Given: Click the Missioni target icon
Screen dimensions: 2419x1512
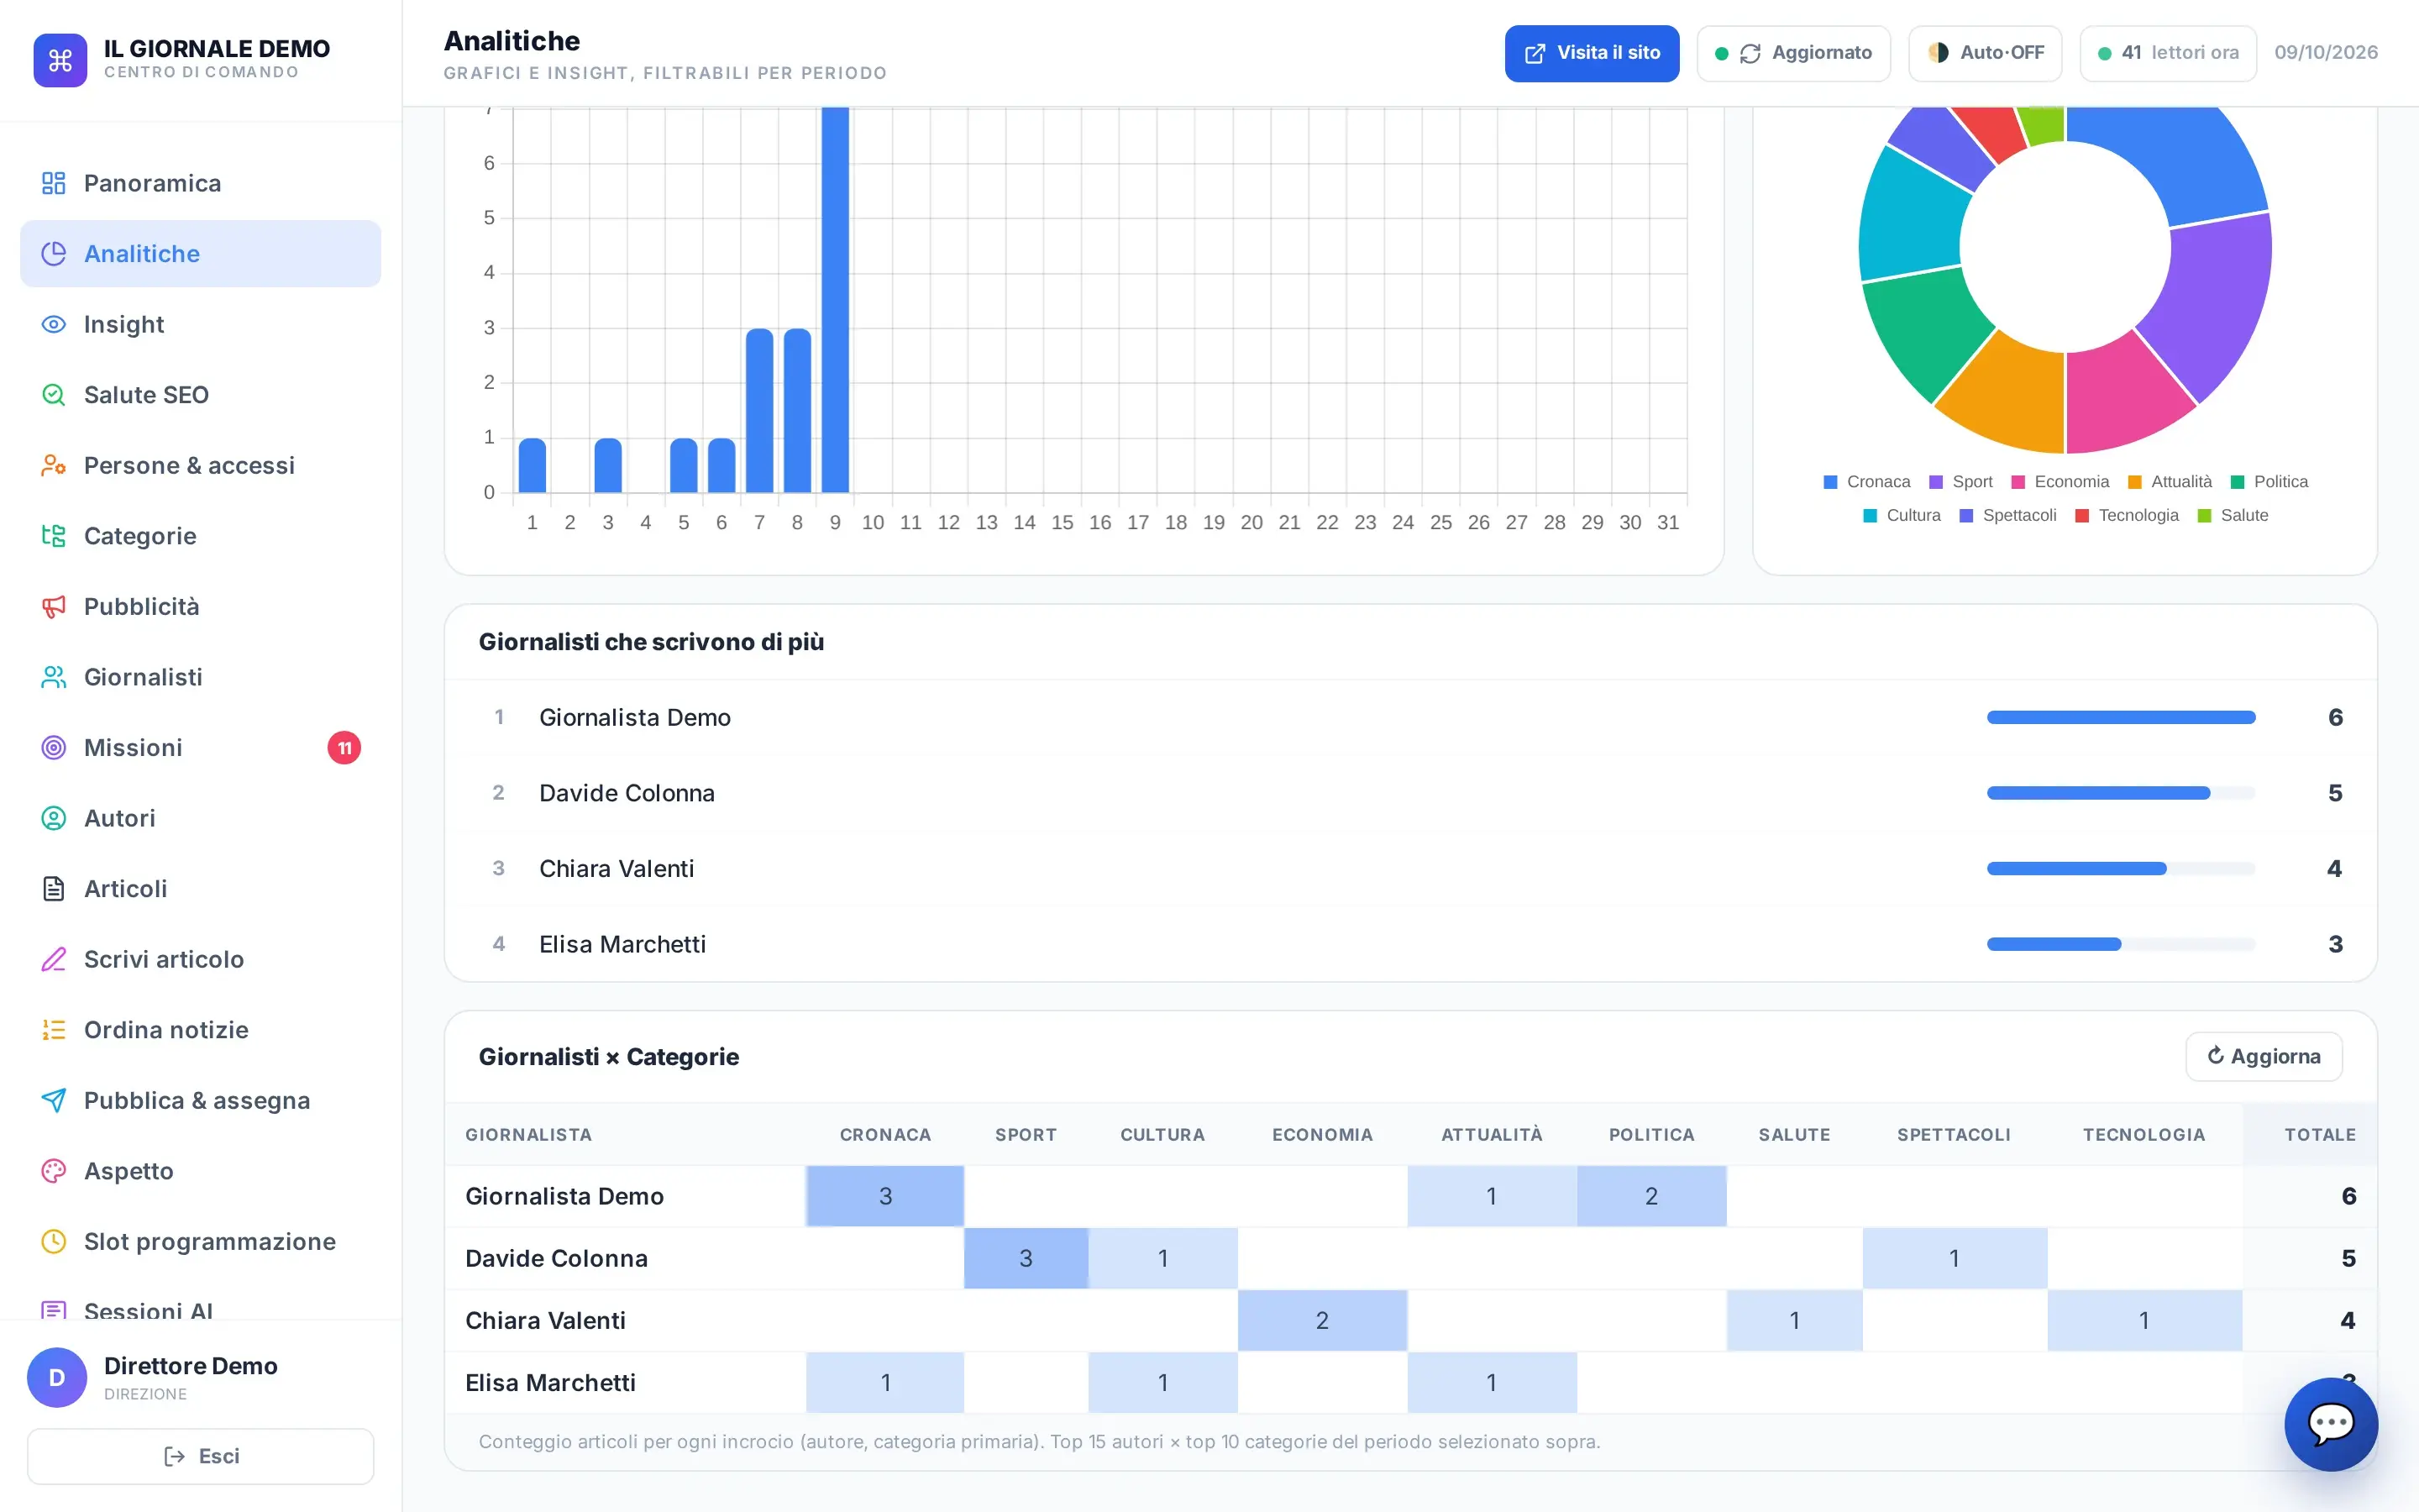Looking at the screenshot, I should click(x=53, y=747).
